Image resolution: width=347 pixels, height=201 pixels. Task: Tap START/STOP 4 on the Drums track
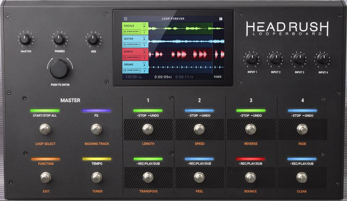[x=132, y=70]
